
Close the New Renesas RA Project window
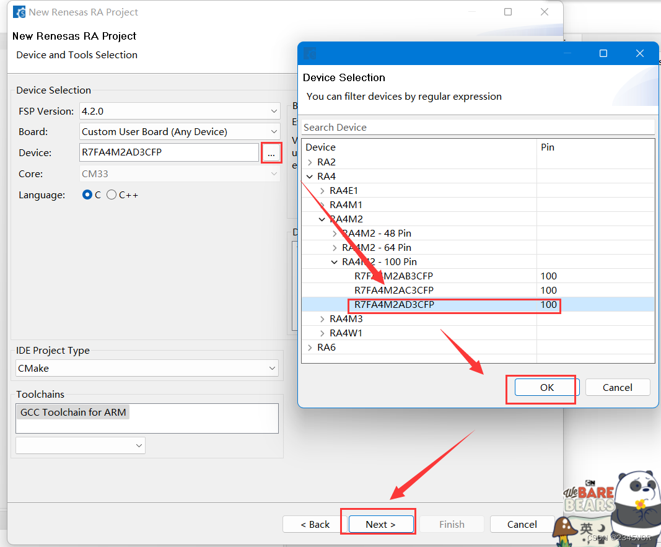(545, 12)
